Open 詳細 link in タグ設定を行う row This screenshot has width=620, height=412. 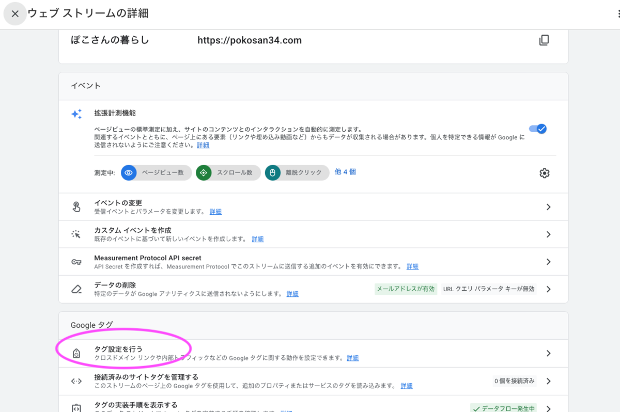click(353, 358)
